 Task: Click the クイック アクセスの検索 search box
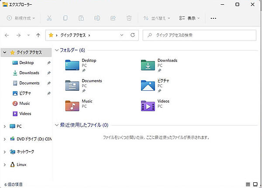tap(201, 35)
